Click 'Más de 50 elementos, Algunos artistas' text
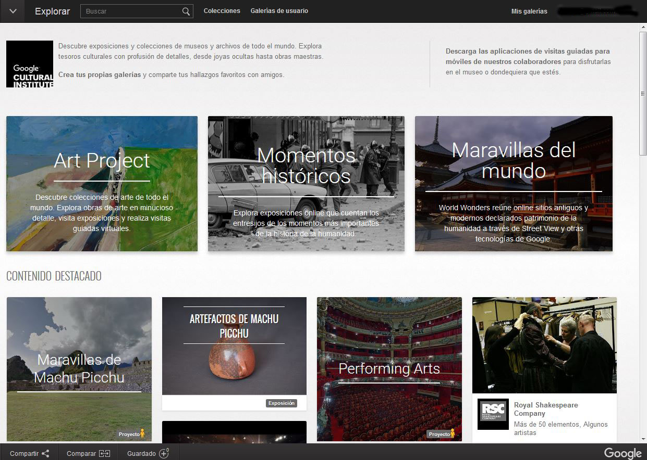Image resolution: width=647 pixels, height=460 pixels. tap(561, 428)
